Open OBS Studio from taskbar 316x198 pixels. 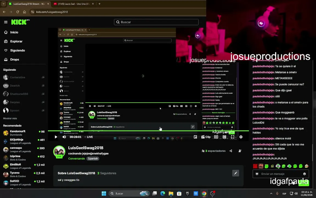point(212,194)
